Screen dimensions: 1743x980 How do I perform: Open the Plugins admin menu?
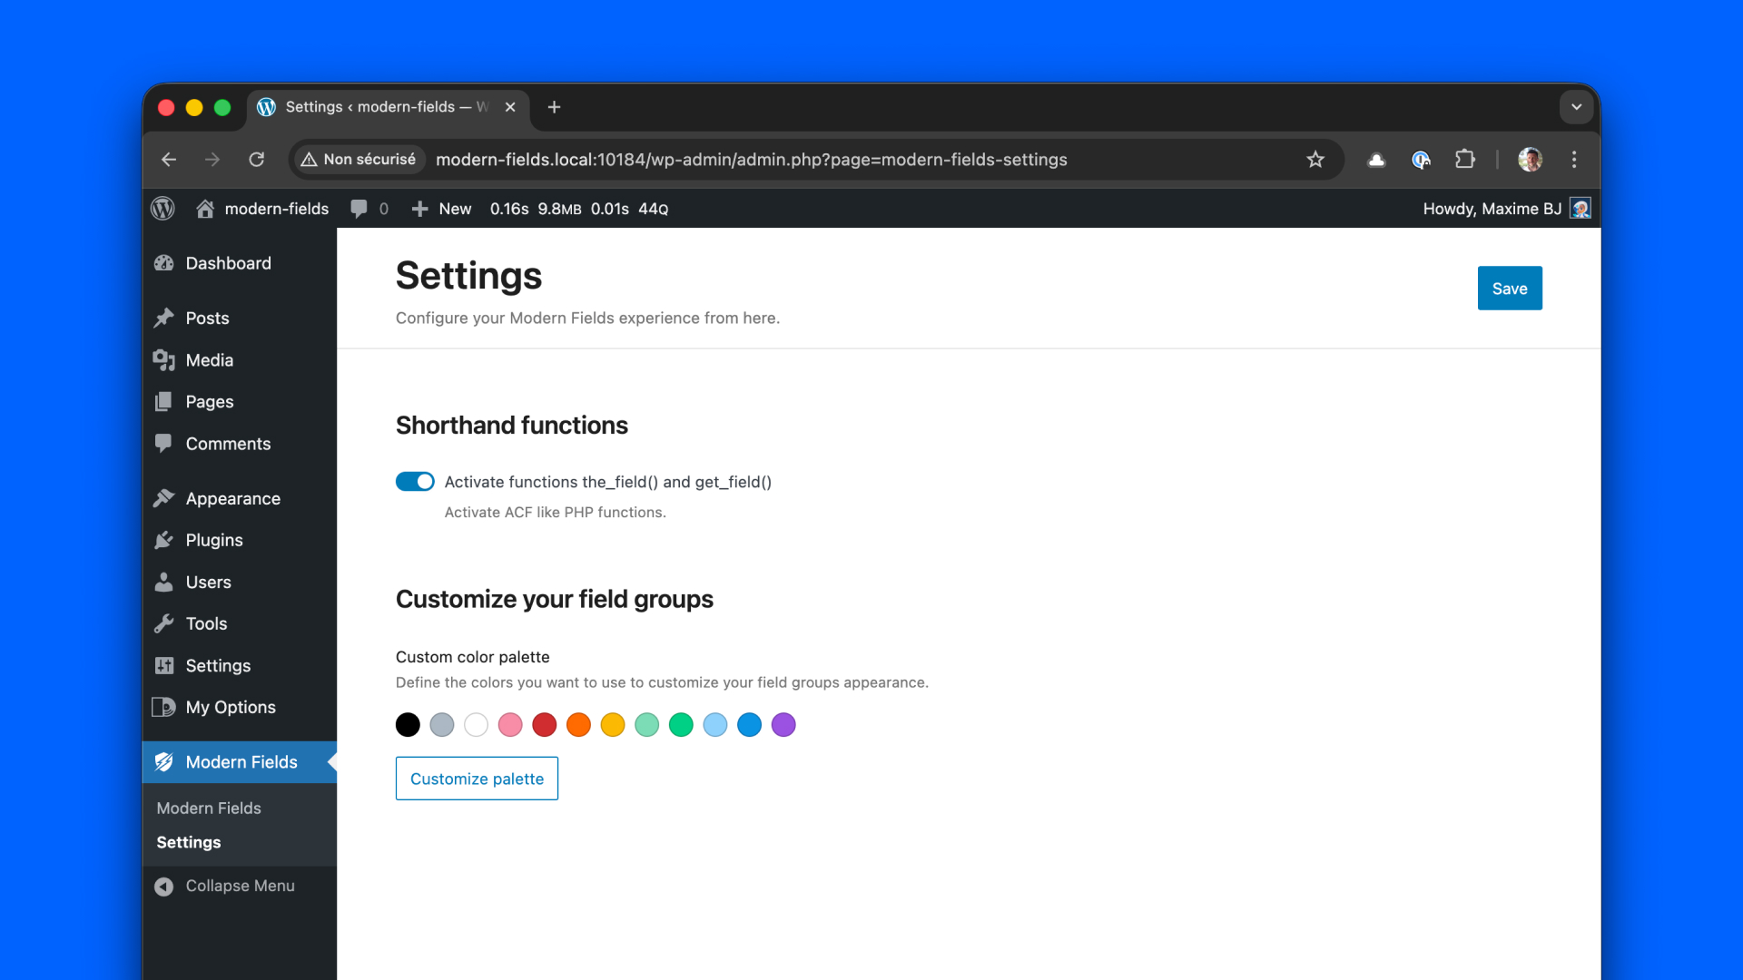(x=214, y=540)
